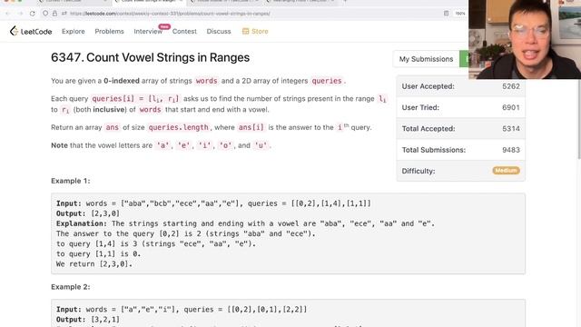Screen dimensions: 581x327
Task: Click the 'ans[i]' code term
Action: [251, 127]
